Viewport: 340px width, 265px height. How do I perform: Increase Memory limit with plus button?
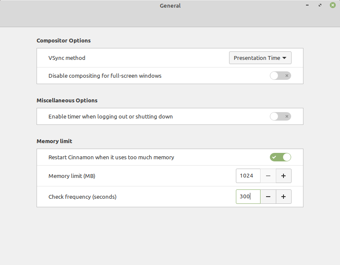pyautogui.click(x=283, y=176)
